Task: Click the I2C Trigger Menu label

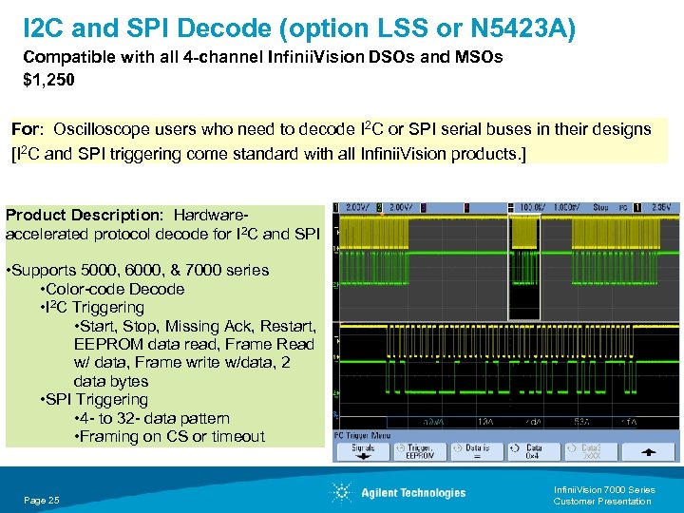Action: pos(363,435)
